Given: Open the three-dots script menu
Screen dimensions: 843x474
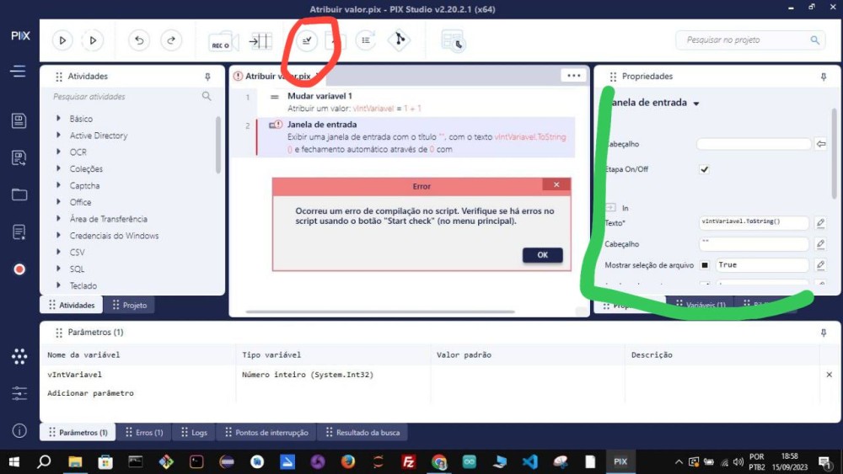Looking at the screenshot, I should tap(573, 76).
